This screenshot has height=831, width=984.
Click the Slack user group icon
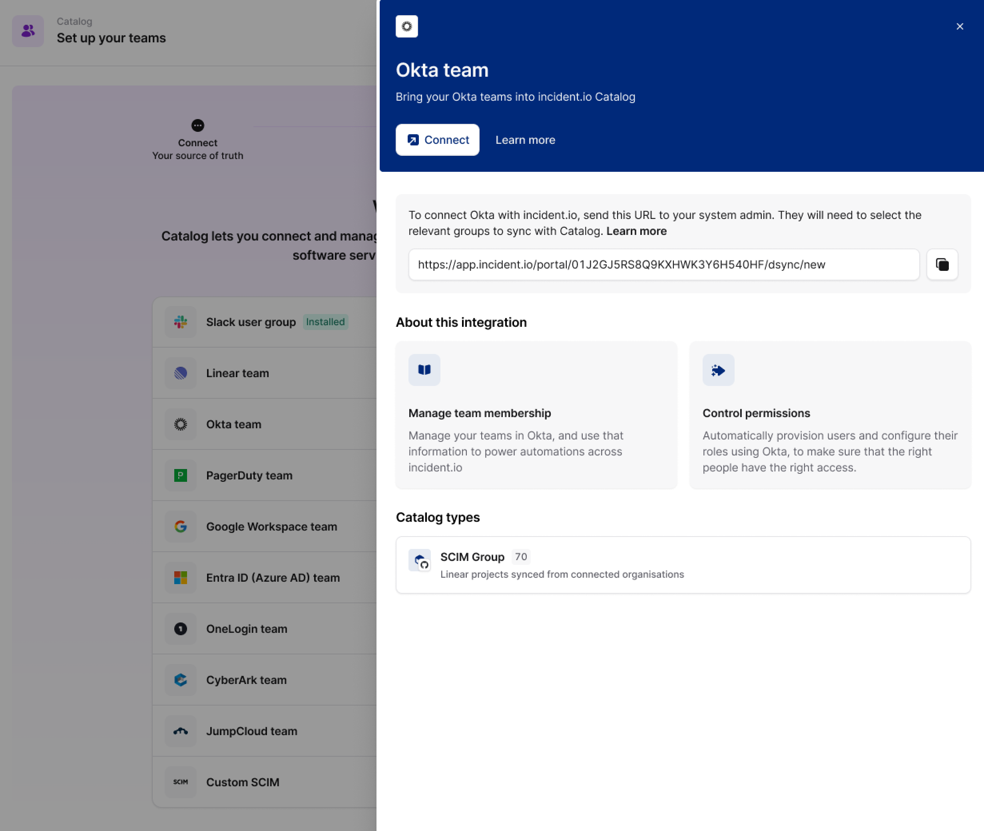(181, 322)
